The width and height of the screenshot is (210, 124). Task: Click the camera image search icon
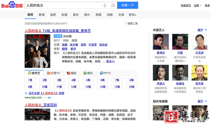(x=113, y=5)
